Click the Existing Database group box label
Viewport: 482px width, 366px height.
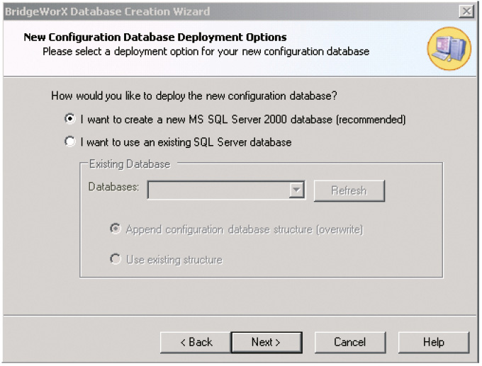click(130, 164)
